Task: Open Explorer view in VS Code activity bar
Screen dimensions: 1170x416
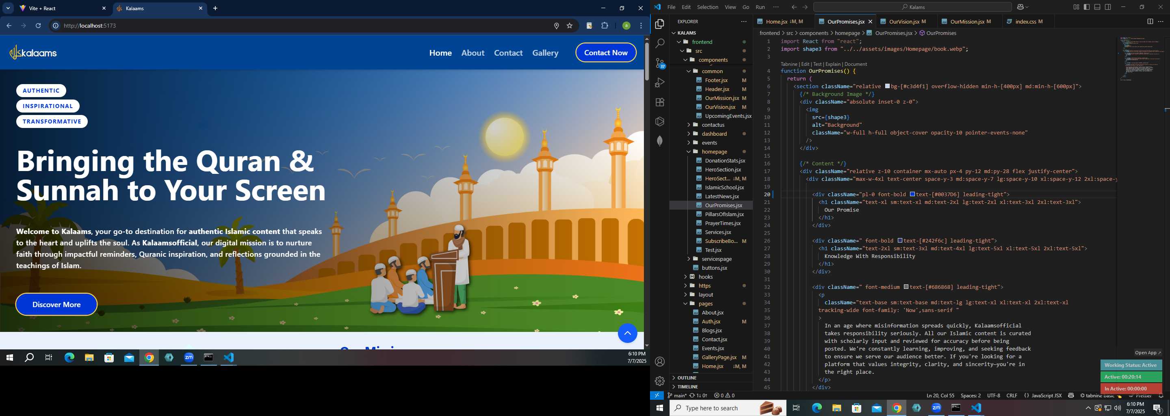Action: (659, 24)
